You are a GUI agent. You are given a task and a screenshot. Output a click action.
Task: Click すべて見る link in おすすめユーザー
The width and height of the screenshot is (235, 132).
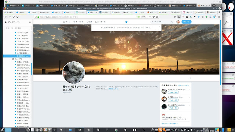(x=185, y=85)
